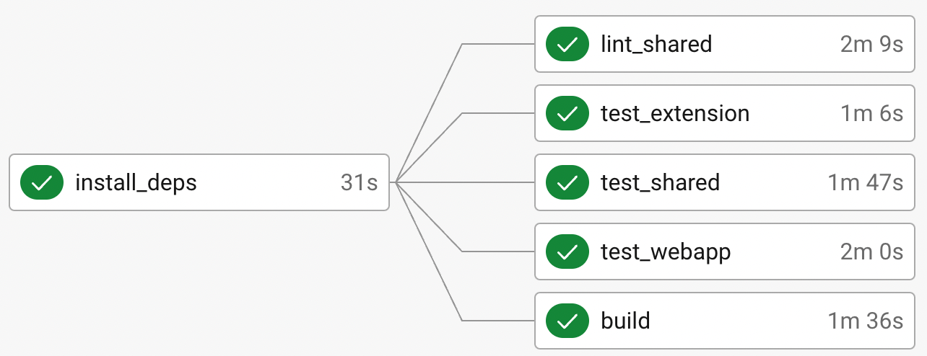Viewport: 927px width, 356px height.
Task: Click the install_deps success checkmark icon
Action: click(42, 182)
